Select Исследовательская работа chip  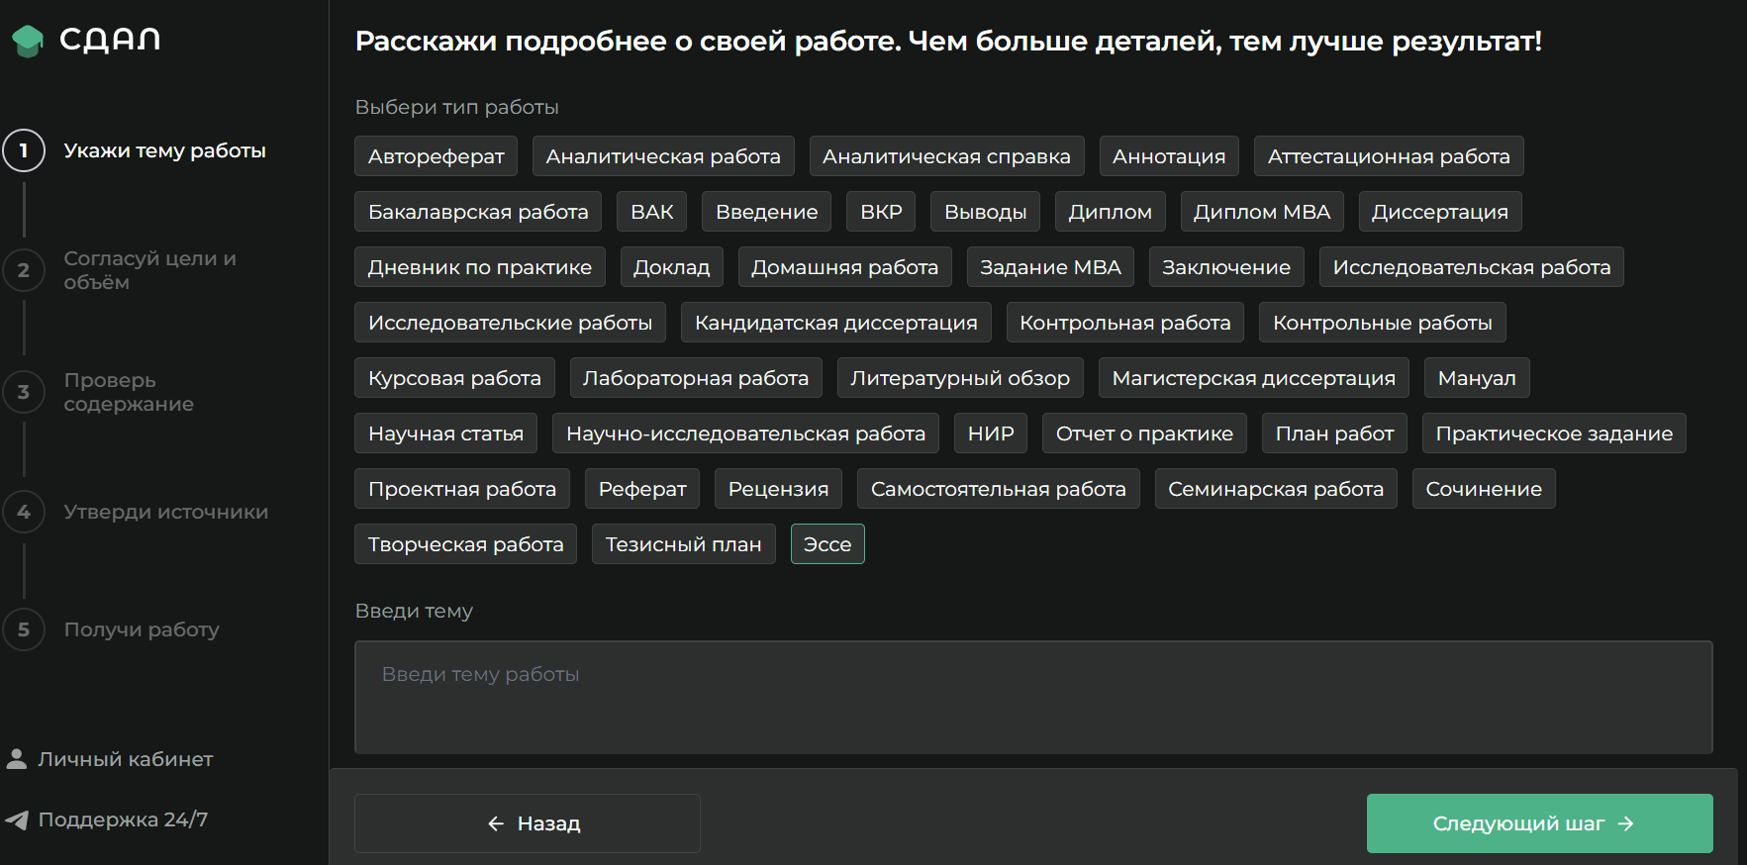pos(1472,267)
